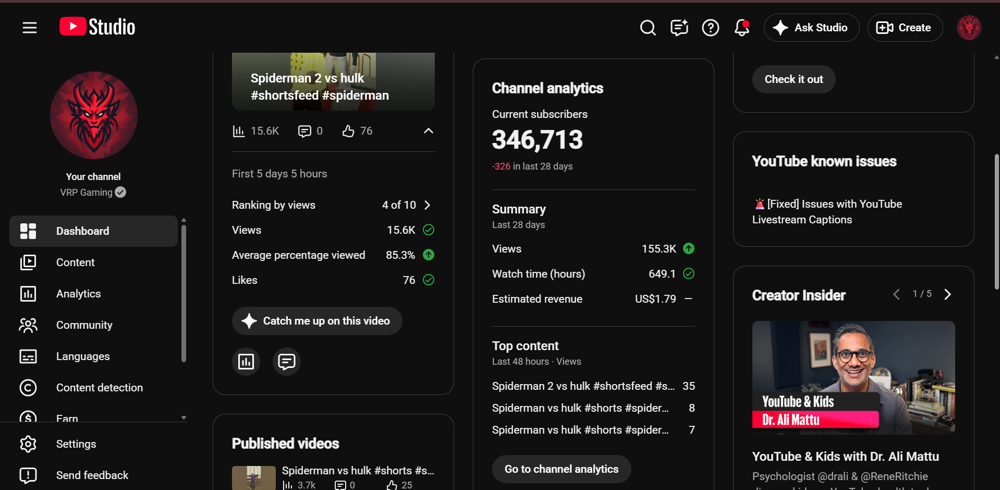Click the Languages subtitles icon

[28, 356]
